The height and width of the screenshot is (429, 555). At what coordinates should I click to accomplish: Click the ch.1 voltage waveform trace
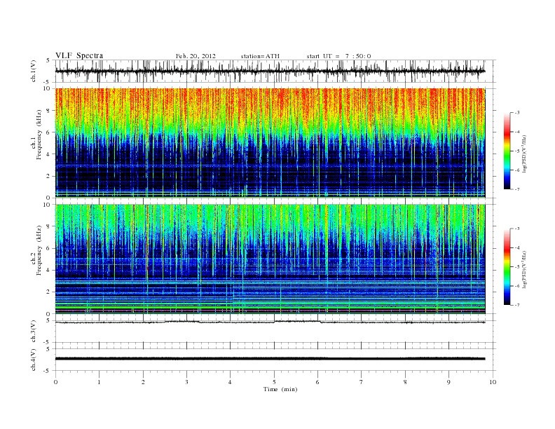pos(270,71)
